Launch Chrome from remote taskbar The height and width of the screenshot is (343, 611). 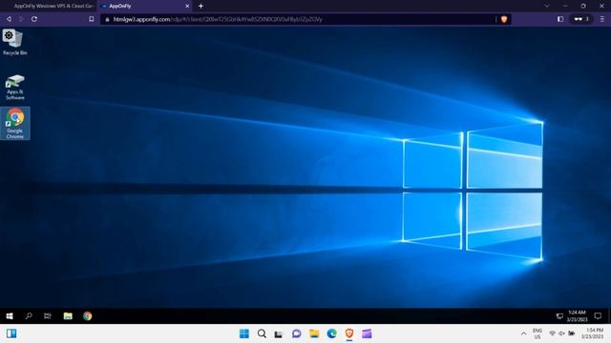[87, 315]
